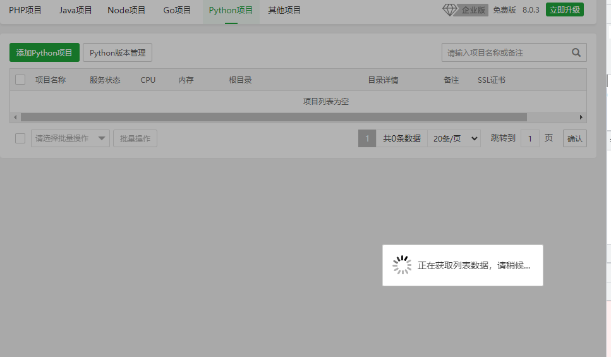Click 添加Python项目 button
The height and width of the screenshot is (357, 611).
44,52
